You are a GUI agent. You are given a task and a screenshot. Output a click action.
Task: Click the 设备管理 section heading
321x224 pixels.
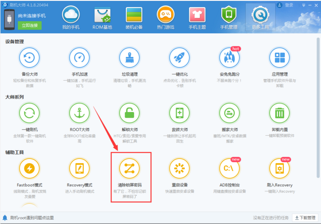[x=14, y=42]
